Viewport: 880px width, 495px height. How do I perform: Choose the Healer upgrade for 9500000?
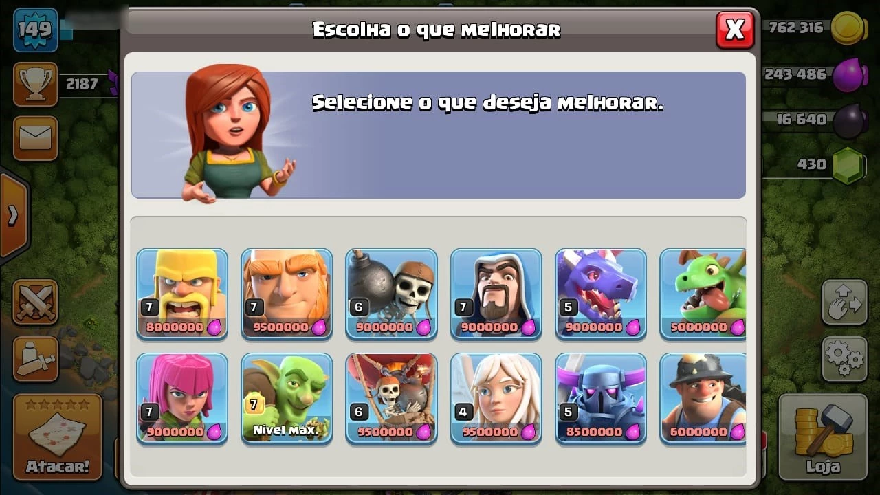(496, 399)
